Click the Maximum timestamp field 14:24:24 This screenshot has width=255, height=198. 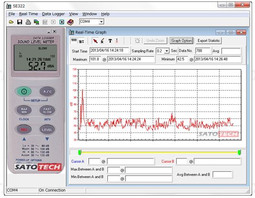[131, 59]
